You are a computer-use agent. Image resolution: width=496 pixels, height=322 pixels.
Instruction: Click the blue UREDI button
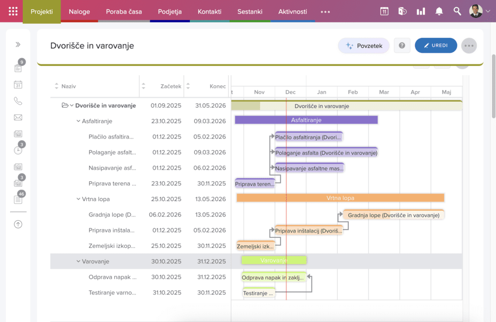click(435, 46)
